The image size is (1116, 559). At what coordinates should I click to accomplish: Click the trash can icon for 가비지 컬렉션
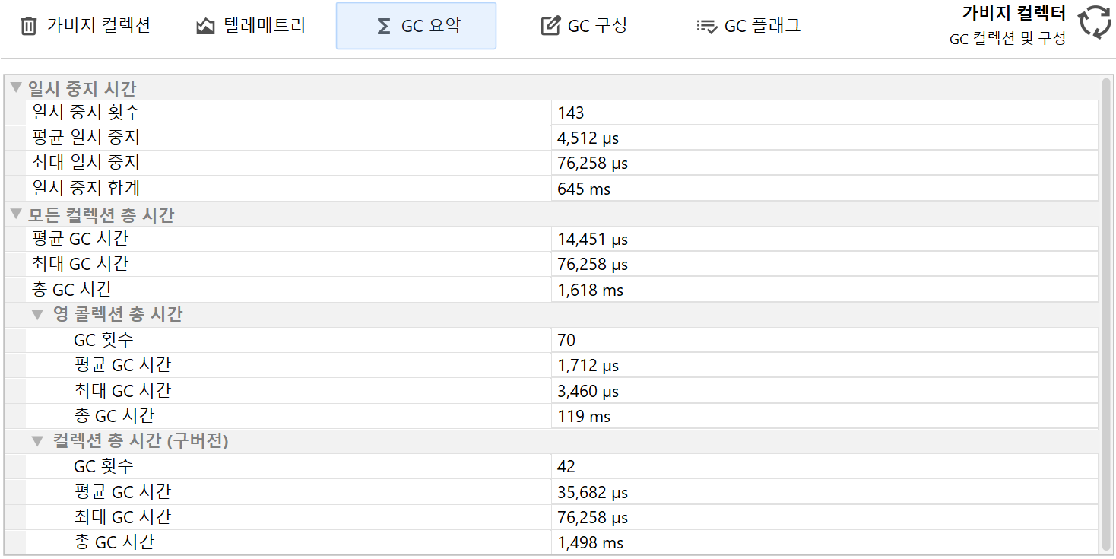tap(28, 27)
